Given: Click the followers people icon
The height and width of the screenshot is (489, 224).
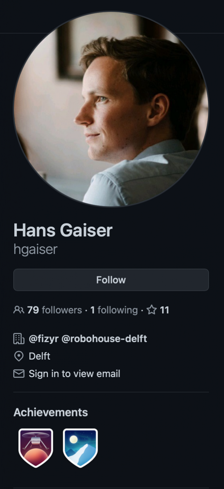Looking at the screenshot, I should coord(19,310).
